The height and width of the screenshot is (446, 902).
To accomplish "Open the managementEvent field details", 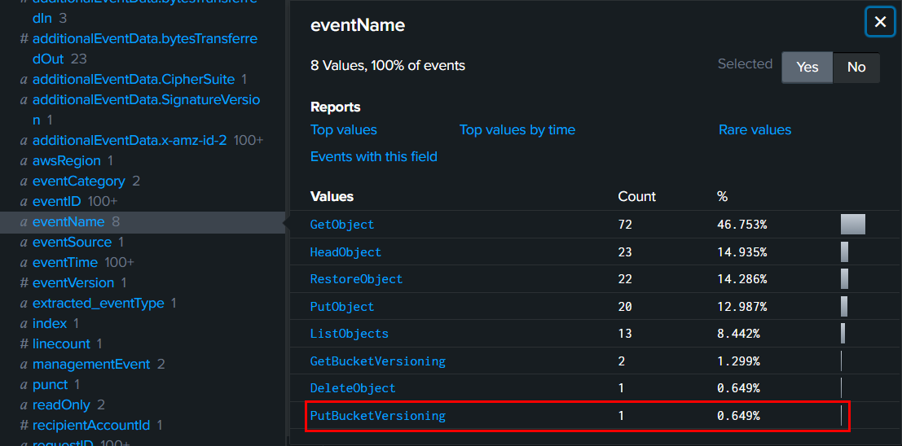I will coord(90,365).
